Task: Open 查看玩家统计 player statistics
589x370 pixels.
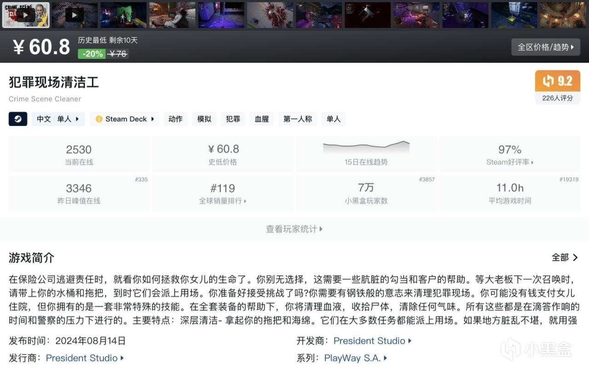Action: (294, 229)
